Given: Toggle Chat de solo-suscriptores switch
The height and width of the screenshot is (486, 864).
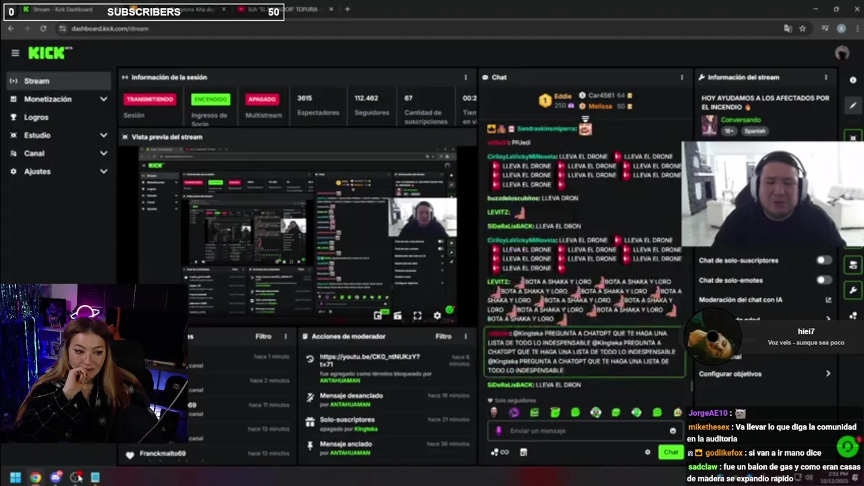Looking at the screenshot, I should pyautogui.click(x=823, y=261).
